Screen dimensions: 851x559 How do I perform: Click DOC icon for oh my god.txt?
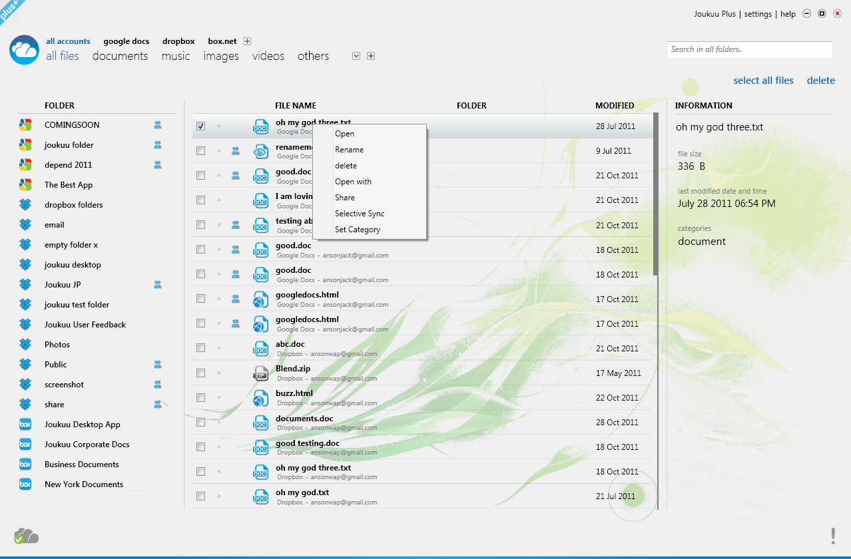pos(260,496)
